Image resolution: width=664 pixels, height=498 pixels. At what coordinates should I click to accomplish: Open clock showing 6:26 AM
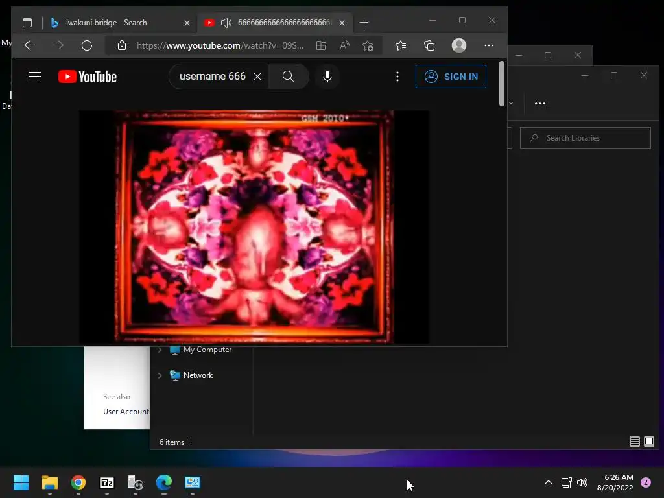tap(615, 482)
